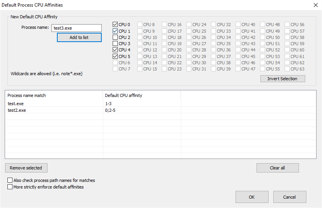Viewport: 322px width, 208px height.
Task: Uncheck the CPU 0 checkbox
Action: [115, 25]
